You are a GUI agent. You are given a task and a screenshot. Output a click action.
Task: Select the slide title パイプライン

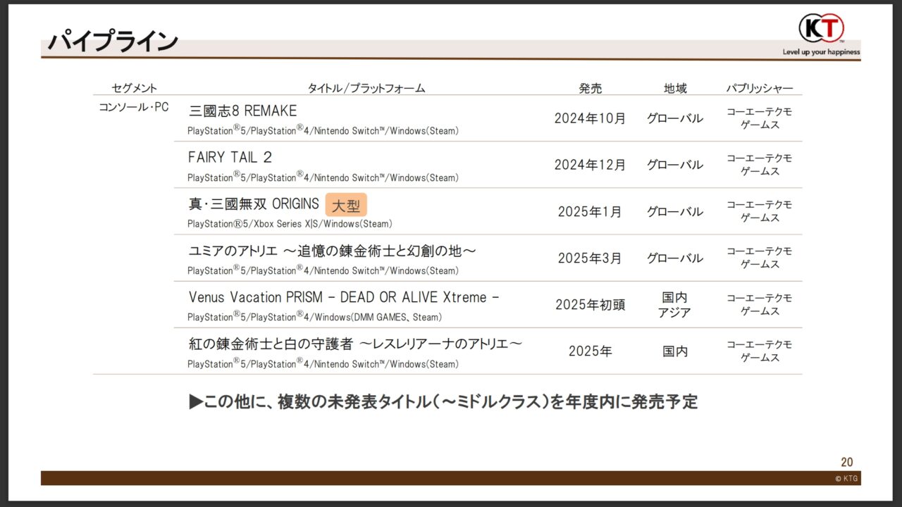112,42
